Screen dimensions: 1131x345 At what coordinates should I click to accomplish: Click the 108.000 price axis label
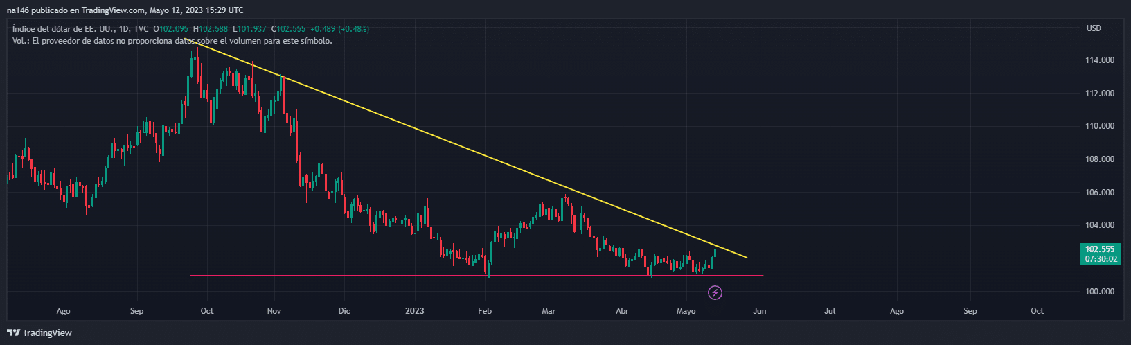point(1099,159)
